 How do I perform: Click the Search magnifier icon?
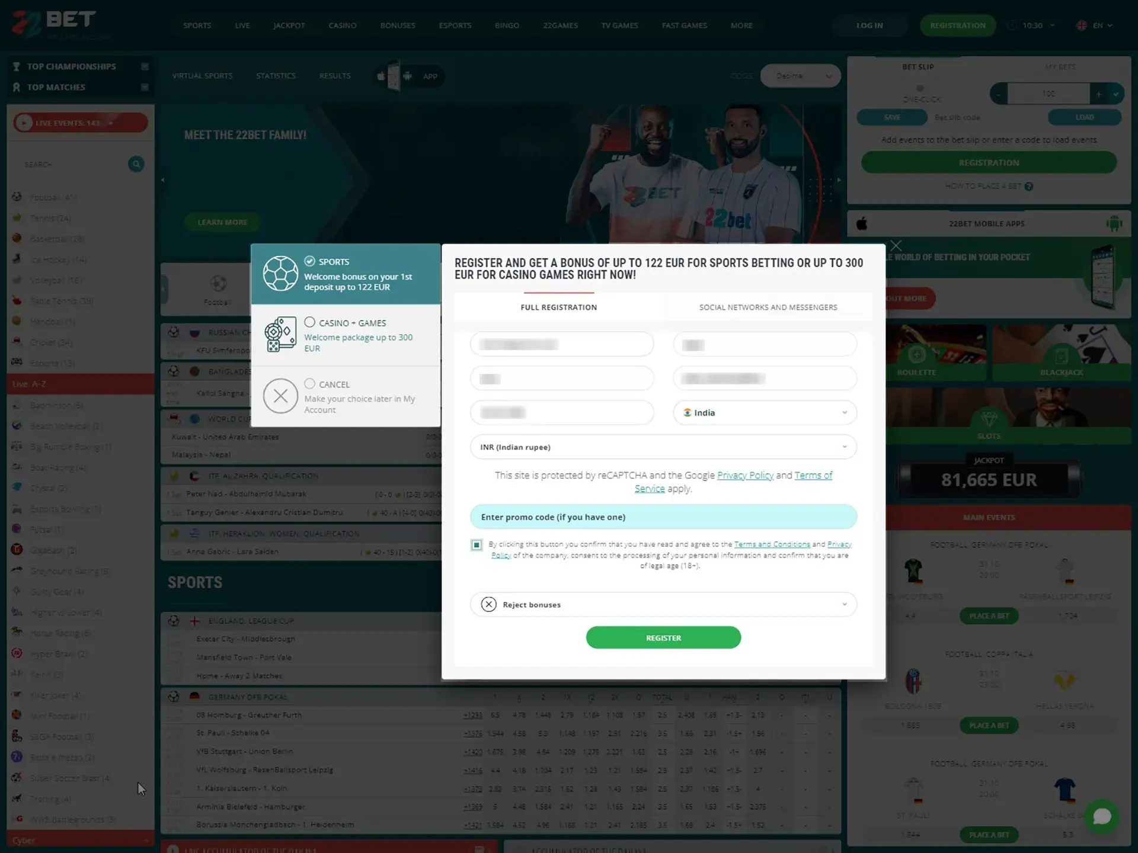(136, 163)
